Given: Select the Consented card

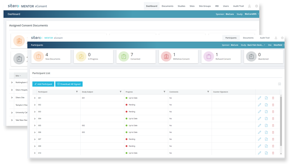Looking at the screenshot, I should pos(136,56).
